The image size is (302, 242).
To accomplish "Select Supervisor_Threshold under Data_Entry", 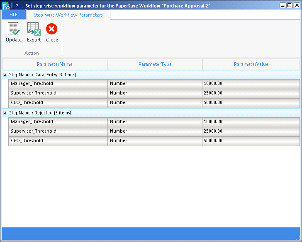I will pyautogui.click(x=58, y=93).
